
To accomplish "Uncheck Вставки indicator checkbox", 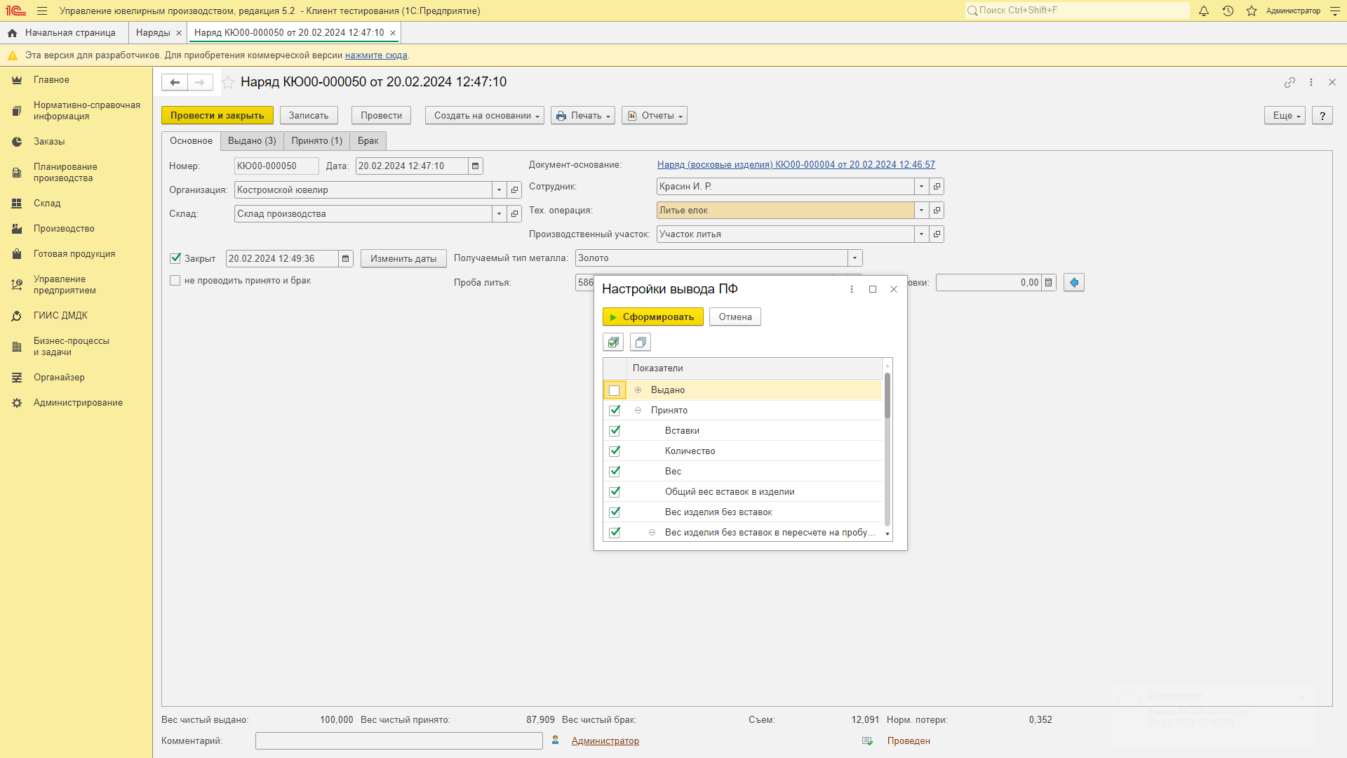I will [615, 431].
